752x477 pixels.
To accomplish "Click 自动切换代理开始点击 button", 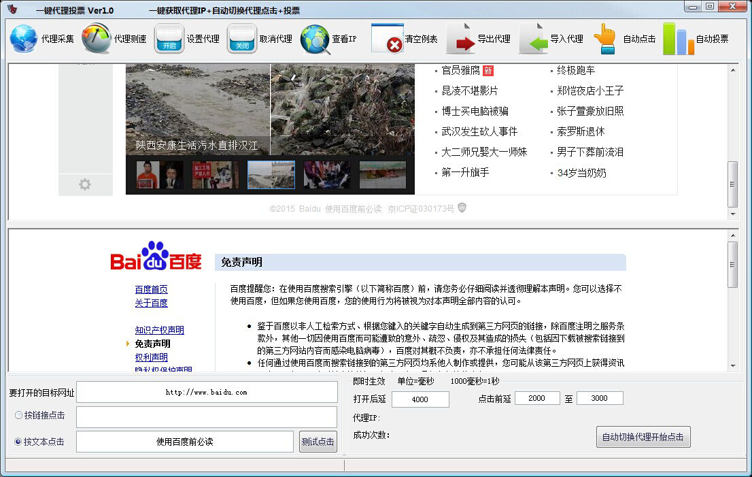I will [x=643, y=437].
